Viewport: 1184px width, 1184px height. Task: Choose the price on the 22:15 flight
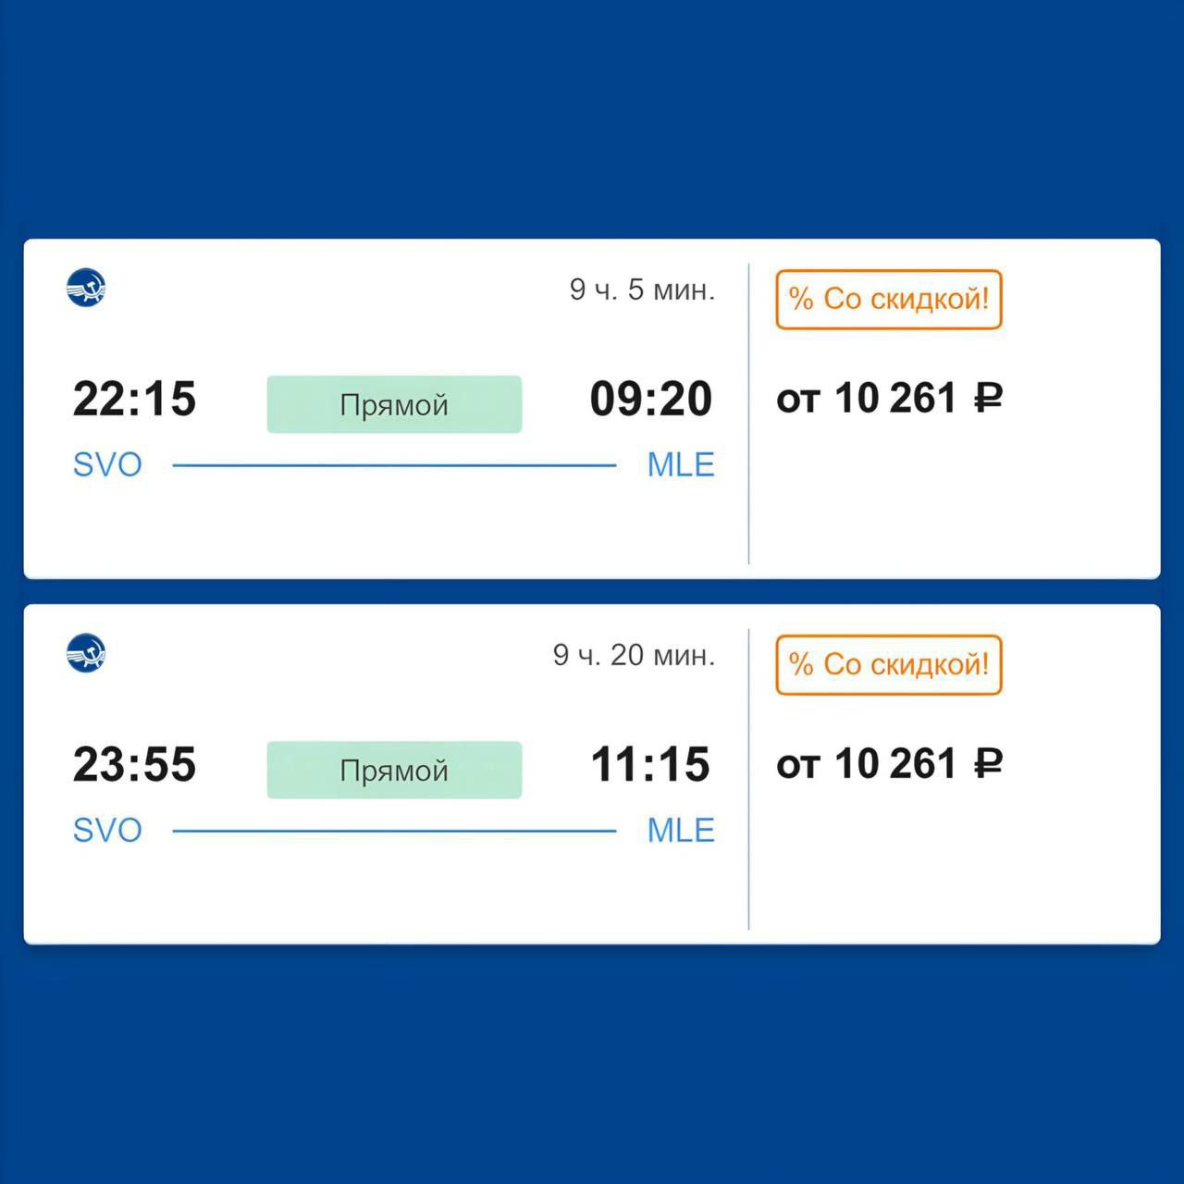point(889,399)
